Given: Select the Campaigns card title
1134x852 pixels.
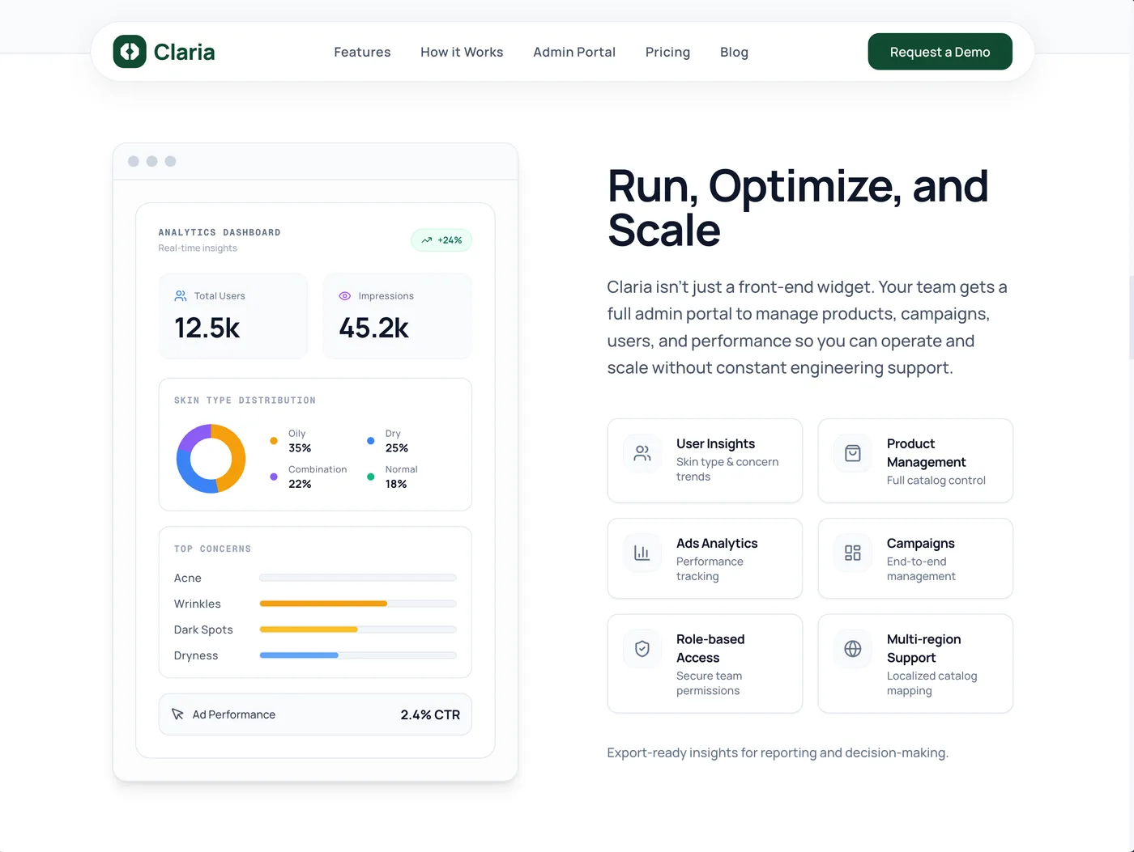Looking at the screenshot, I should (920, 543).
